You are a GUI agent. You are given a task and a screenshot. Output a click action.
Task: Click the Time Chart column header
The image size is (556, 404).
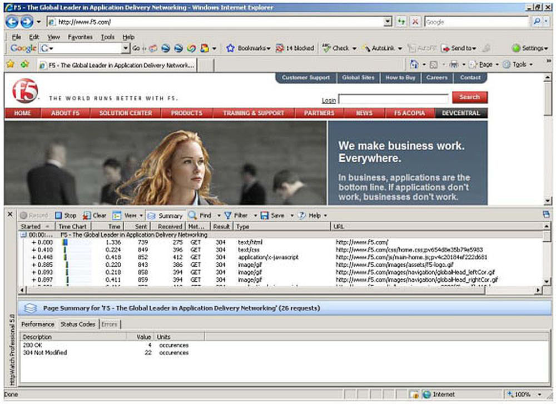pyautogui.click(x=73, y=227)
